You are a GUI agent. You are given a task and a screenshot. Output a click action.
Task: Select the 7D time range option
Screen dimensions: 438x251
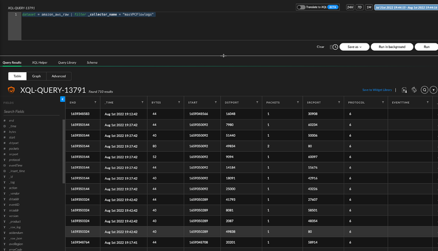(360, 7)
